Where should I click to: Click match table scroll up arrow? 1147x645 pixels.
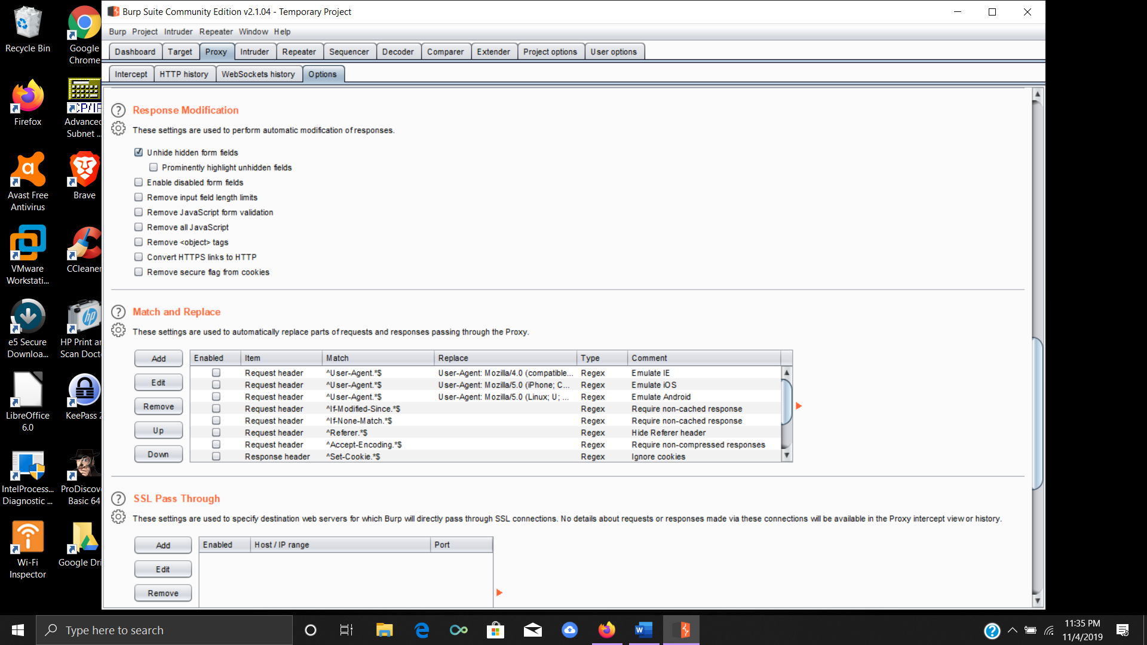[787, 373]
